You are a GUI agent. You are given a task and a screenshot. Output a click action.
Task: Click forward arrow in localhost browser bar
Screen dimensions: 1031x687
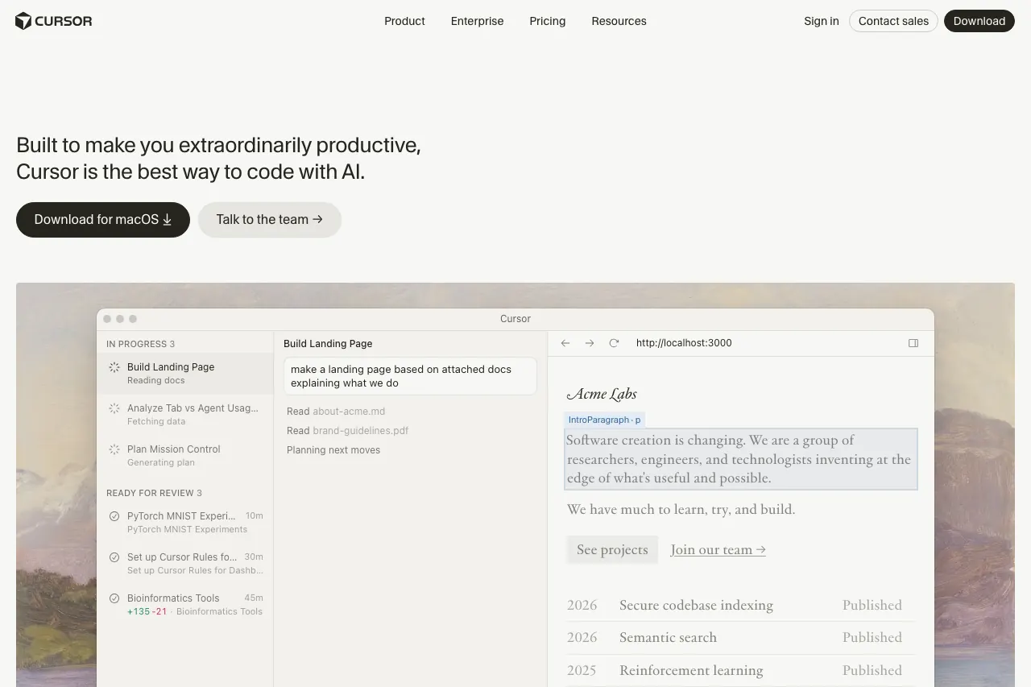590,343
